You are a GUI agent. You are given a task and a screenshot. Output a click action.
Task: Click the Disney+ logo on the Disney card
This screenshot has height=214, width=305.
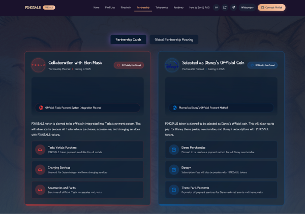click(x=172, y=65)
